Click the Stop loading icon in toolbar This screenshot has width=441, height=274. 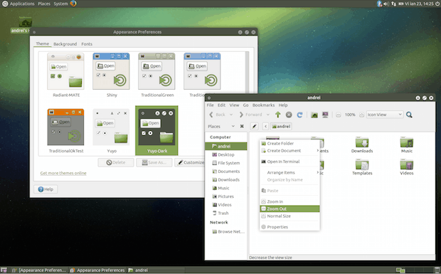tap(289, 115)
